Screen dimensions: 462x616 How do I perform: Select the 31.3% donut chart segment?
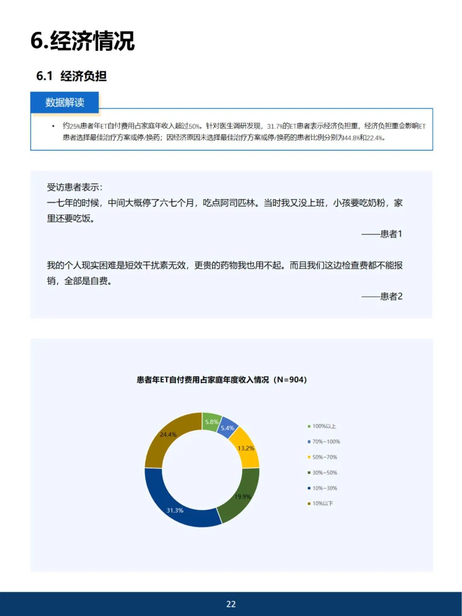[176, 510]
